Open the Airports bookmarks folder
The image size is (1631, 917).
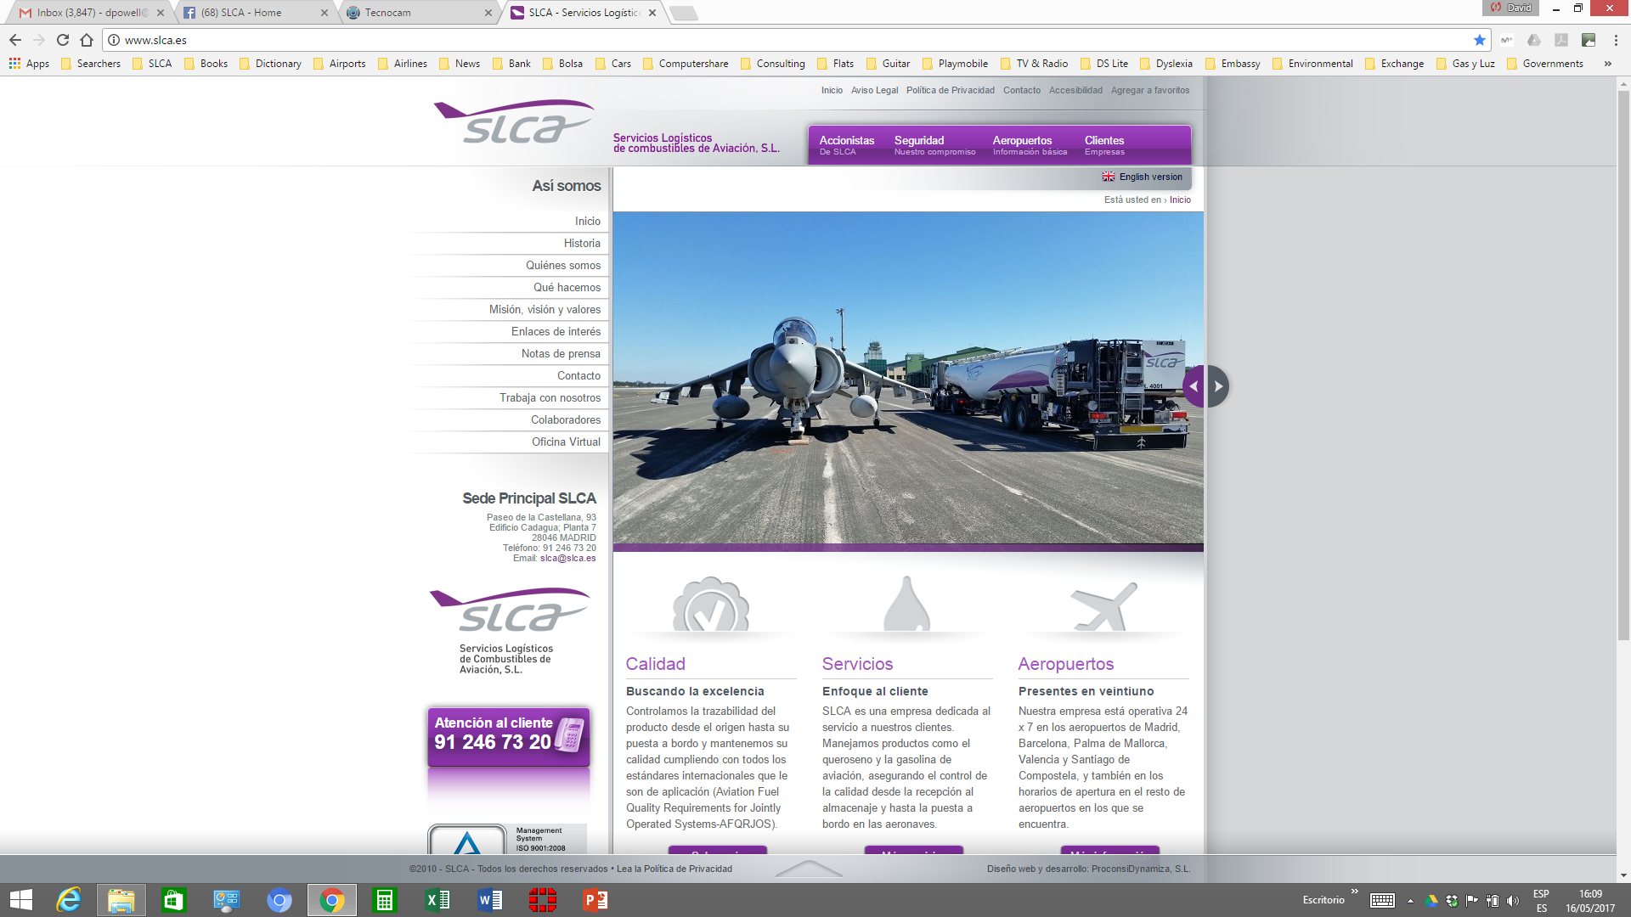click(340, 64)
